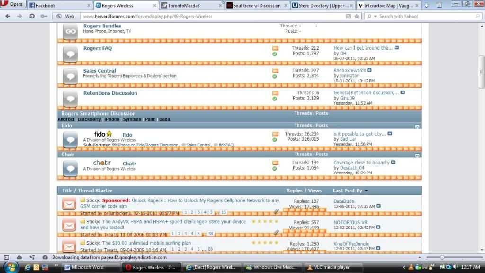
Task: Click the Search with Yahoo! field
Action: click(427, 16)
